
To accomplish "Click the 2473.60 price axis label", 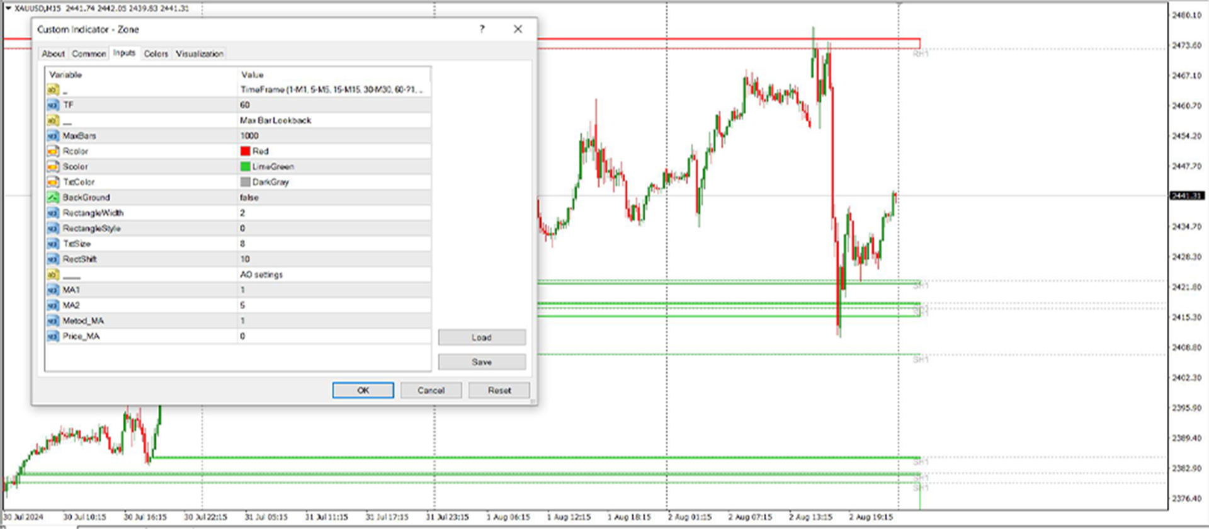I will tap(1187, 45).
